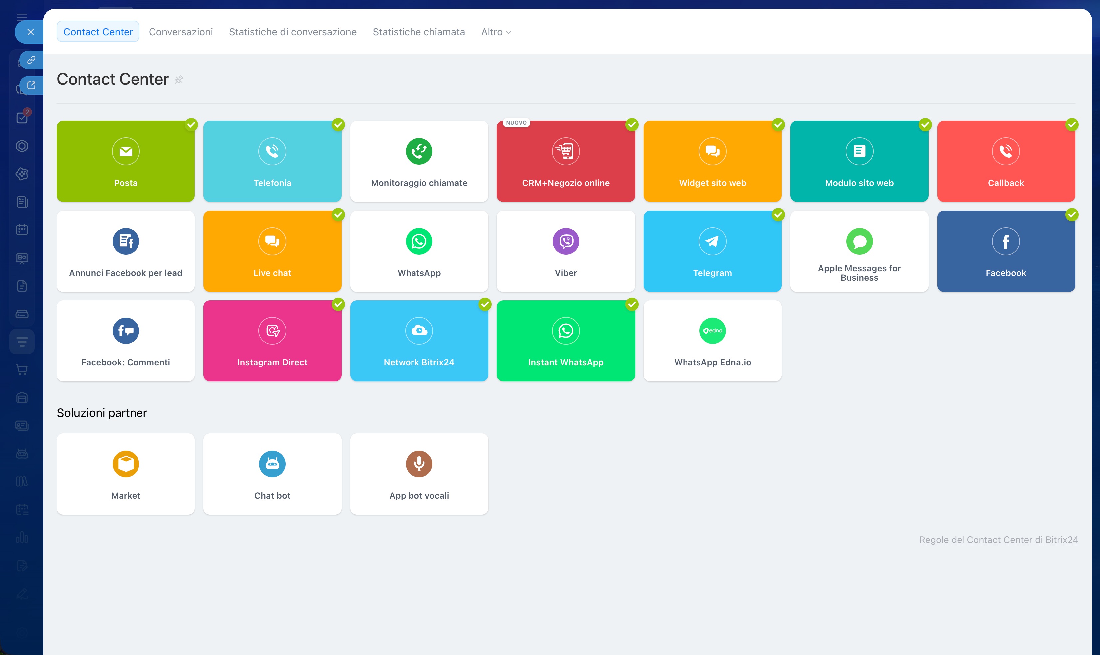1100x655 pixels.
Task: Open the Facebook: Commenti tile
Action: pyautogui.click(x=125, y=341)
